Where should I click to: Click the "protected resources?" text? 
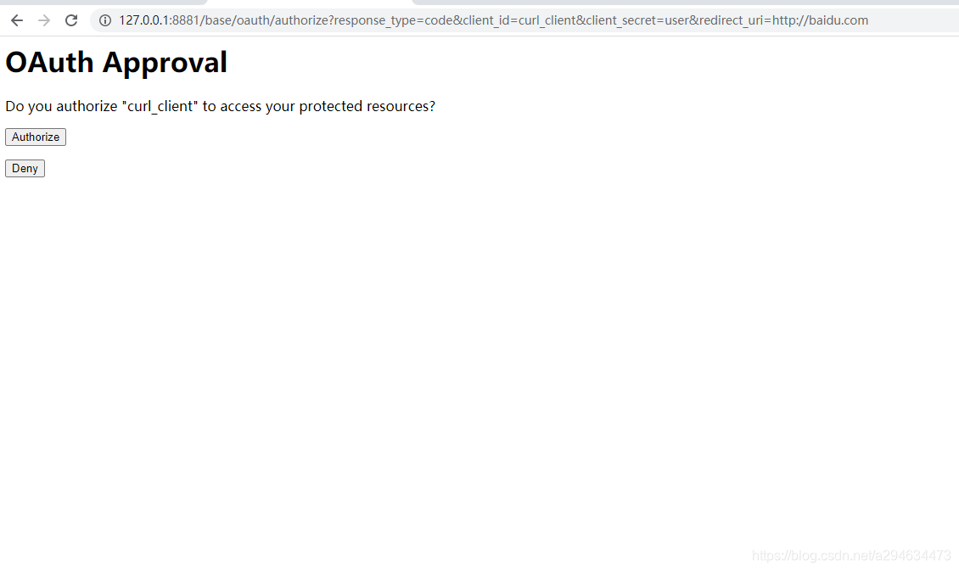point(367,106)
